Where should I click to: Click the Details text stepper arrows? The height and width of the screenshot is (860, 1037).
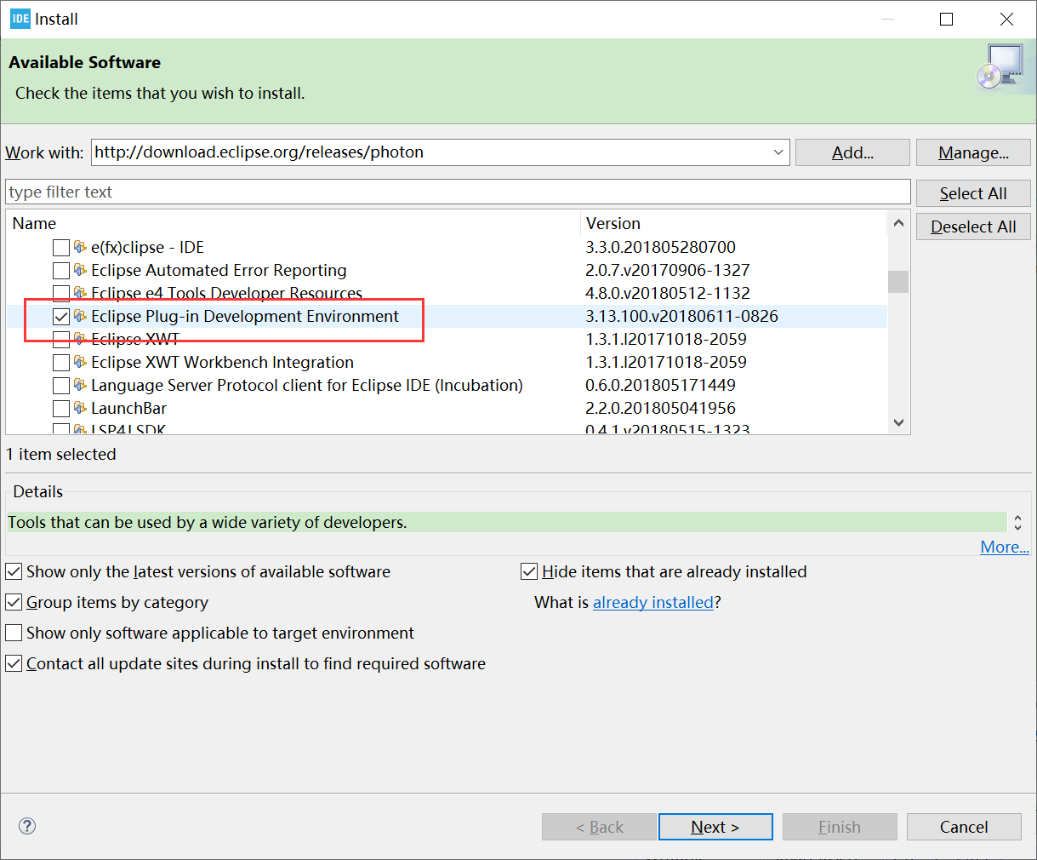click(x=1017, y=522)
